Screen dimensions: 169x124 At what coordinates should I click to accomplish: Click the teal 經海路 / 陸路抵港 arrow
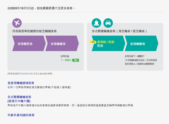tap(108, 43)
